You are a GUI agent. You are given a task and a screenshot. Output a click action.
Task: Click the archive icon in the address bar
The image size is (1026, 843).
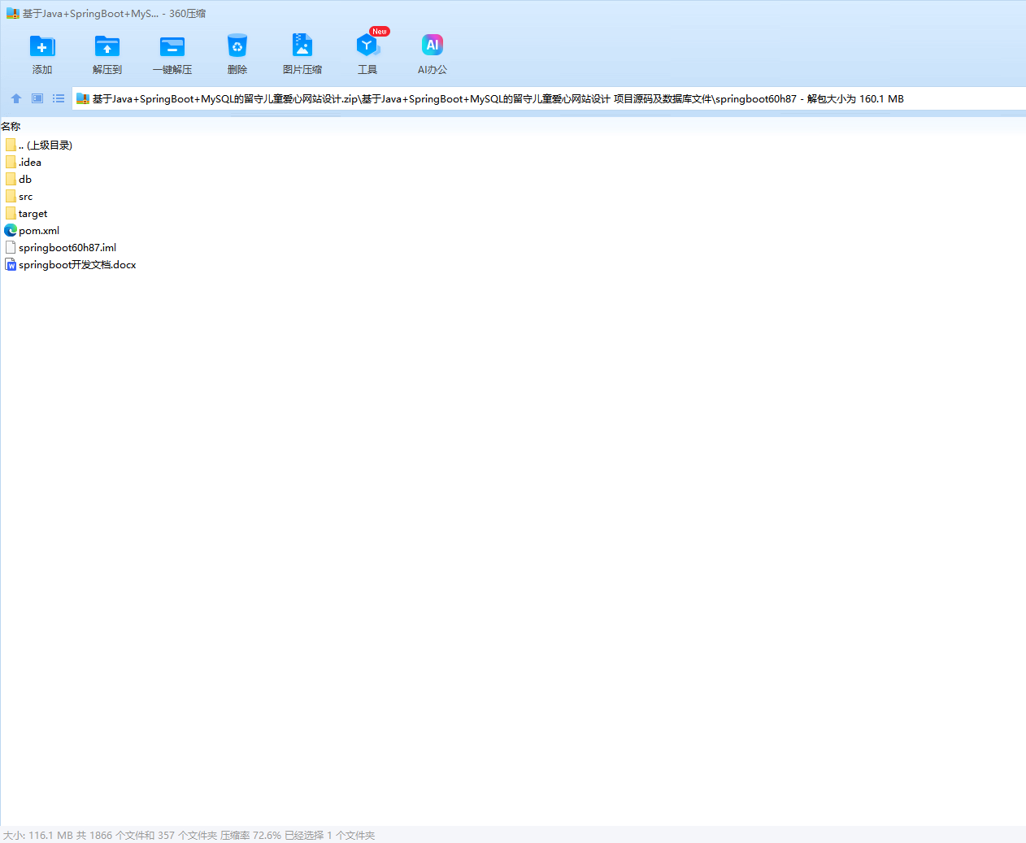[x=82, y=99]
